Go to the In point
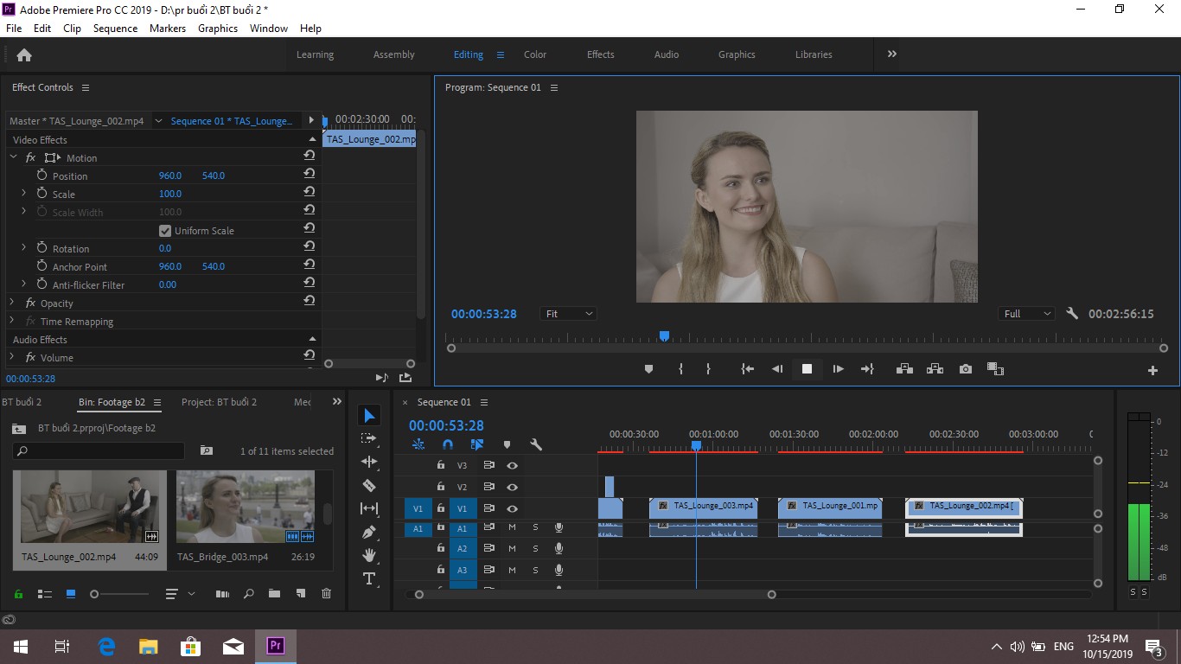Image resolution: width=1181 pixels, height=664 pixels. (x=748, y=369)
